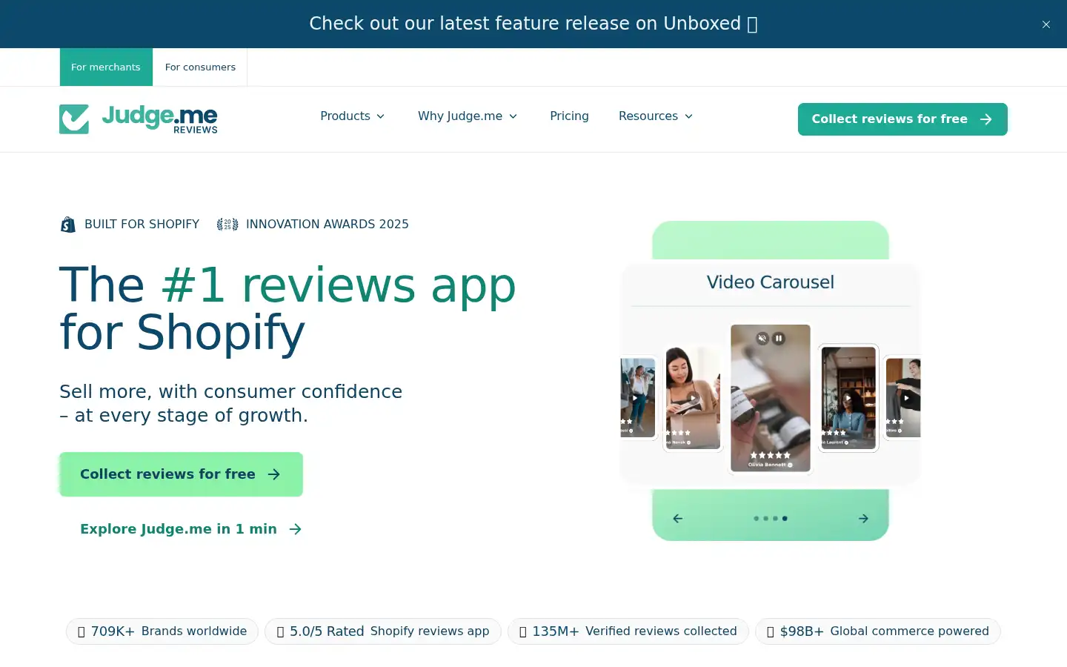Click the Judge.me checkmark logo
1067x667 pixels.
[x=74, y=119]
